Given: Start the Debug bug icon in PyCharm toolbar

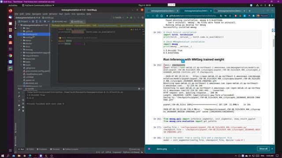Looking at the screenshot, I should (131, 18).
